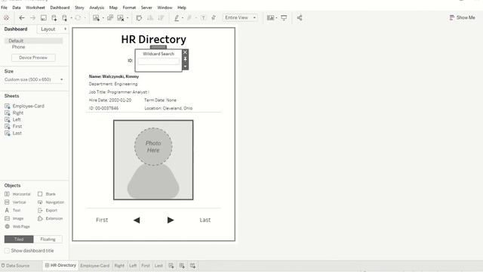Image resolution: width=483 pixels, height=272 pixels.
Task: Open the File menu
Action: pos(4,8)
